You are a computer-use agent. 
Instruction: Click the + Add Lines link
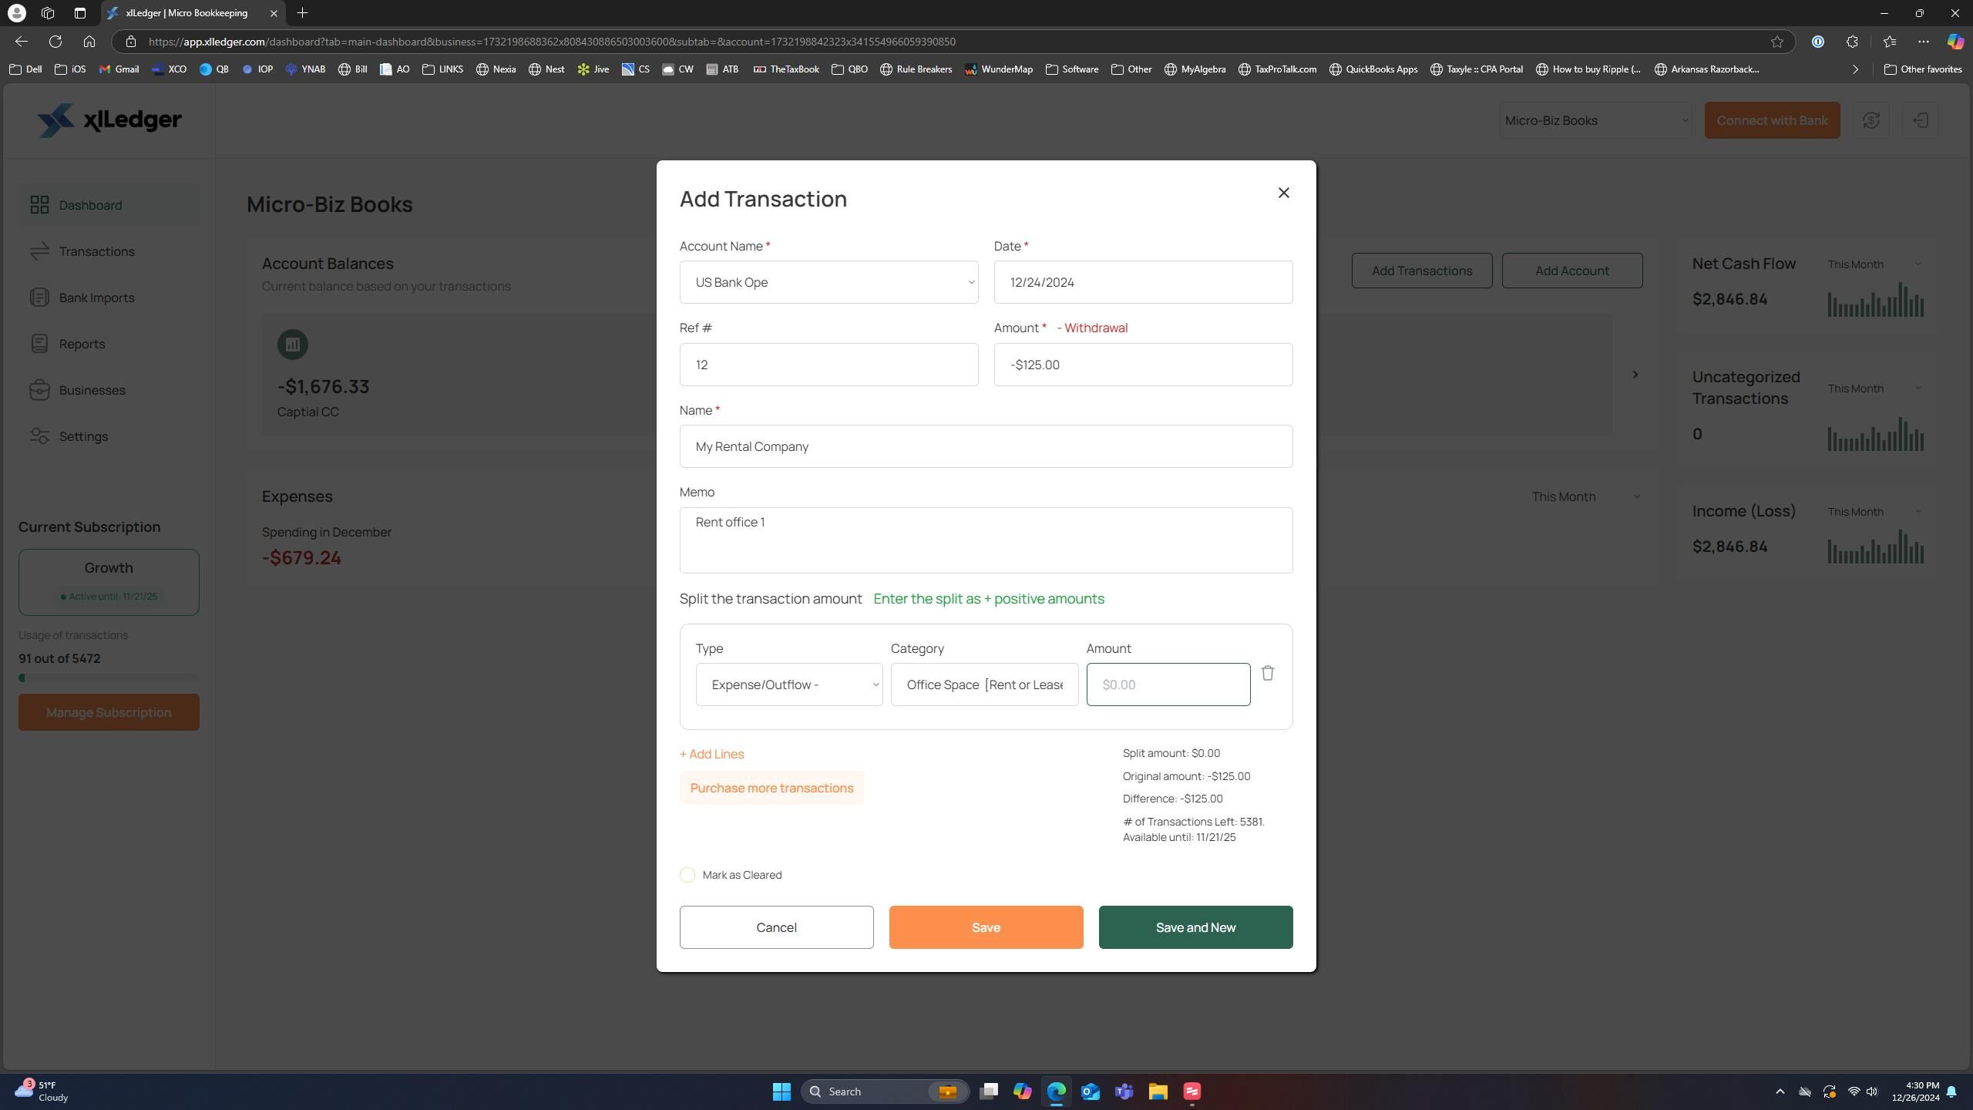(x=711, y=754)
